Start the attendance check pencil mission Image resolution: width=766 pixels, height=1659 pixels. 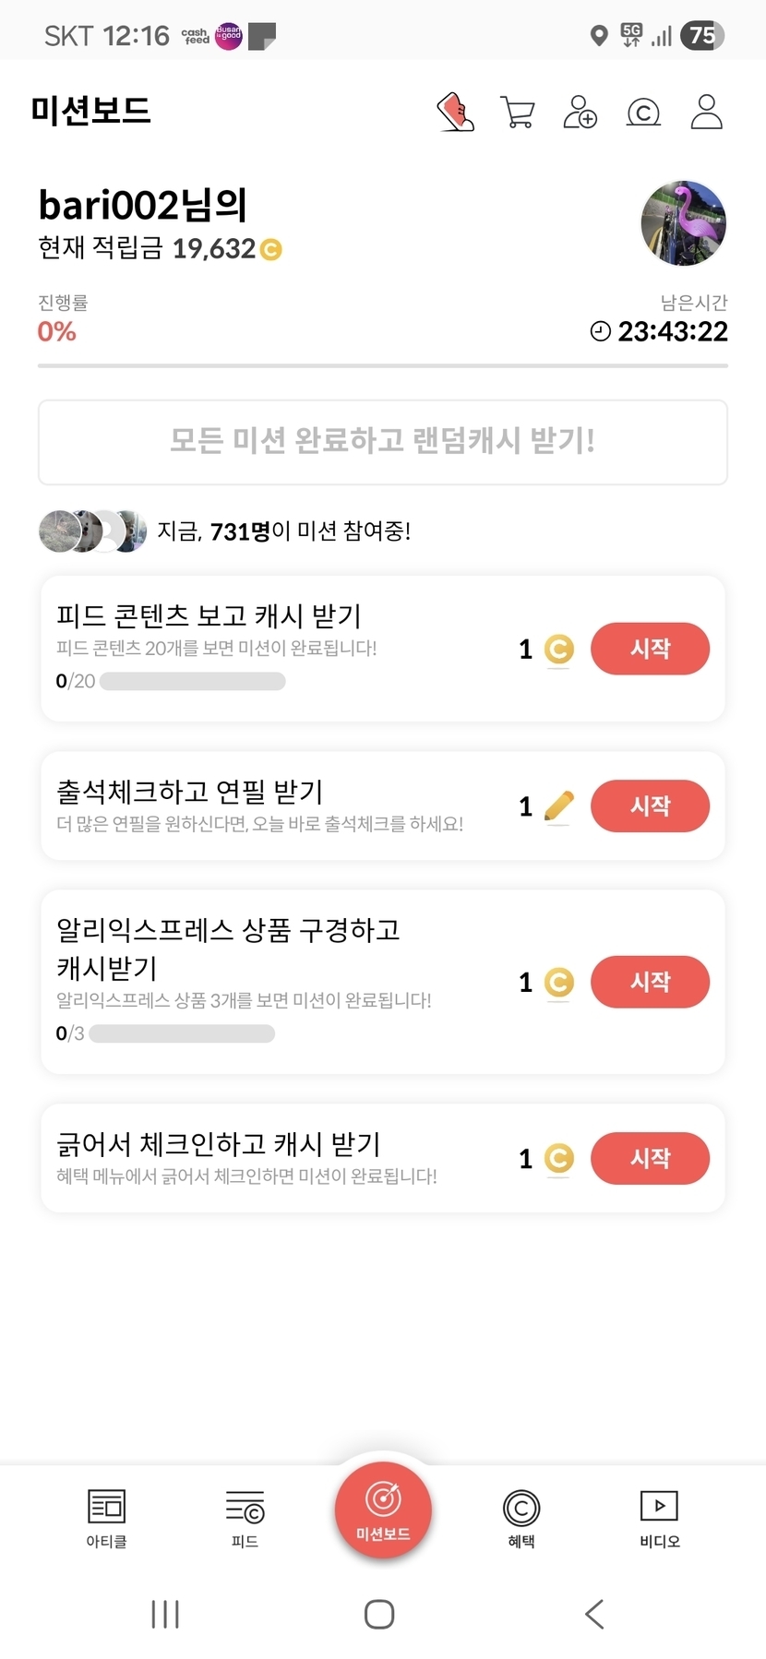click(650, 806)
